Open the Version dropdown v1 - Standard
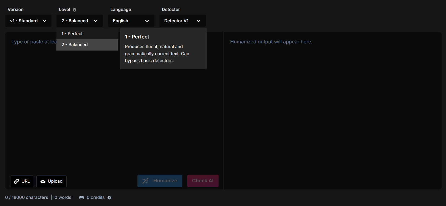The height and width of the screenshot is (206, 446). coord(28,21)
